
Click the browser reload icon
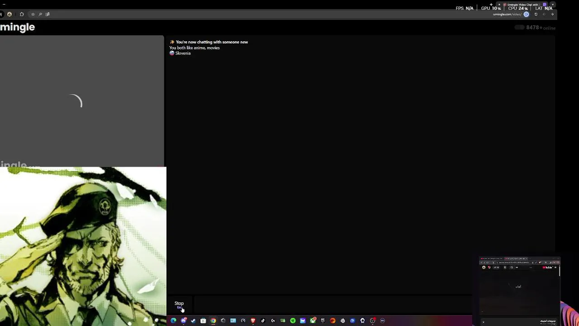tap(536, 14)
